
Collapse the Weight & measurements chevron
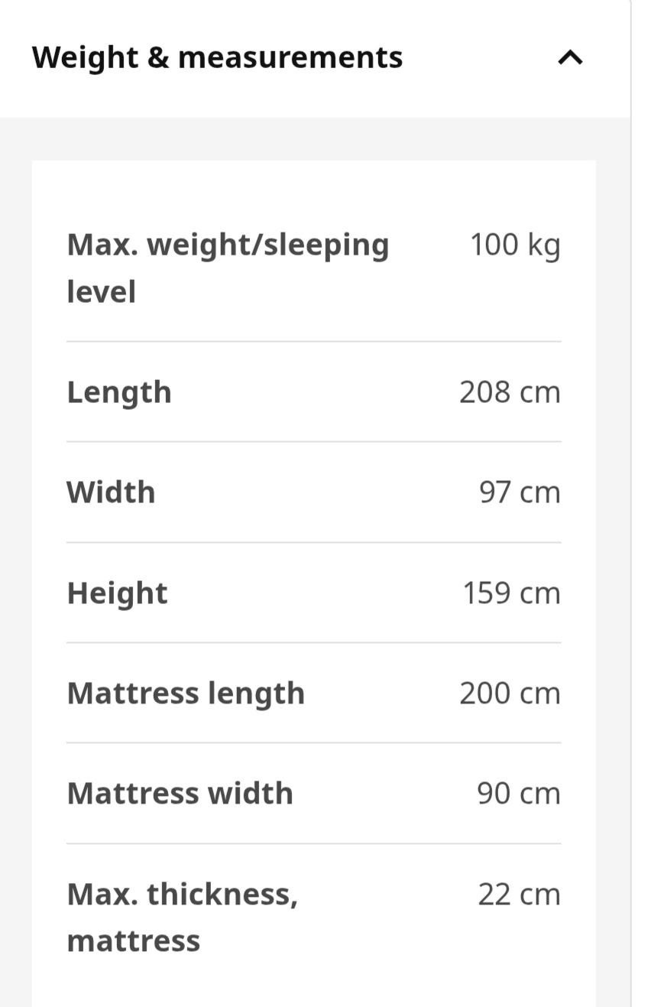coord(571,57)
